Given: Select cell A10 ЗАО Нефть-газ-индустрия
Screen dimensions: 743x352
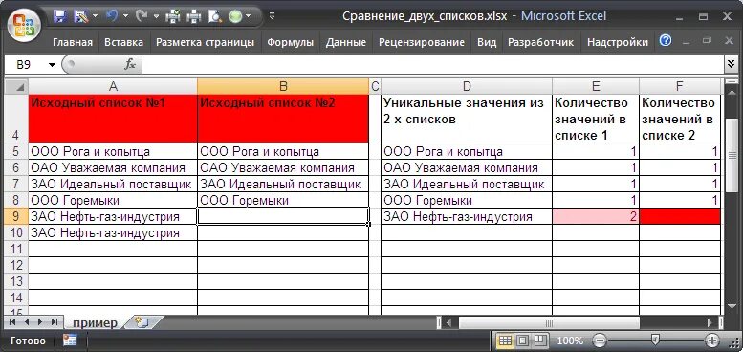Looking at the screenshot, I should point(113,232).
